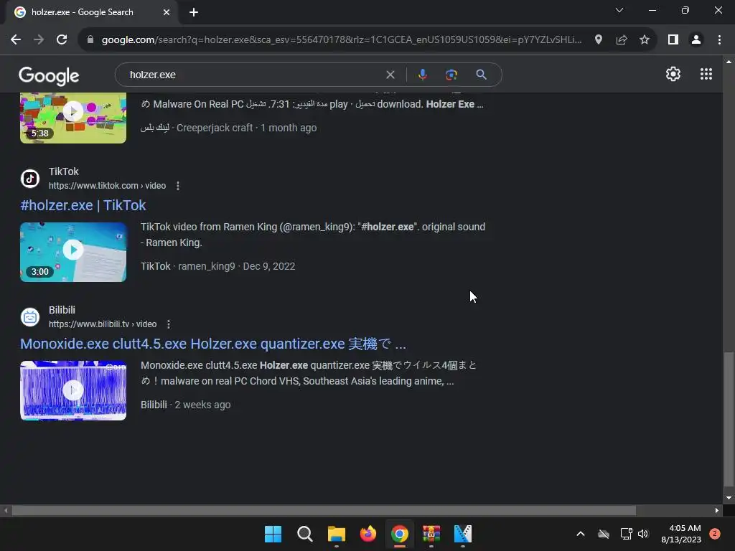735x551 pixels.
Task: Open the #holzer.exe | TikTok result link
Action: [83, 205]
